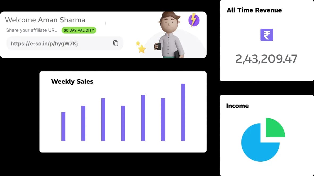Click the Welcome Aman Sharma heading
This screenshot has width=314, height=176.
(x=45, y=20)
